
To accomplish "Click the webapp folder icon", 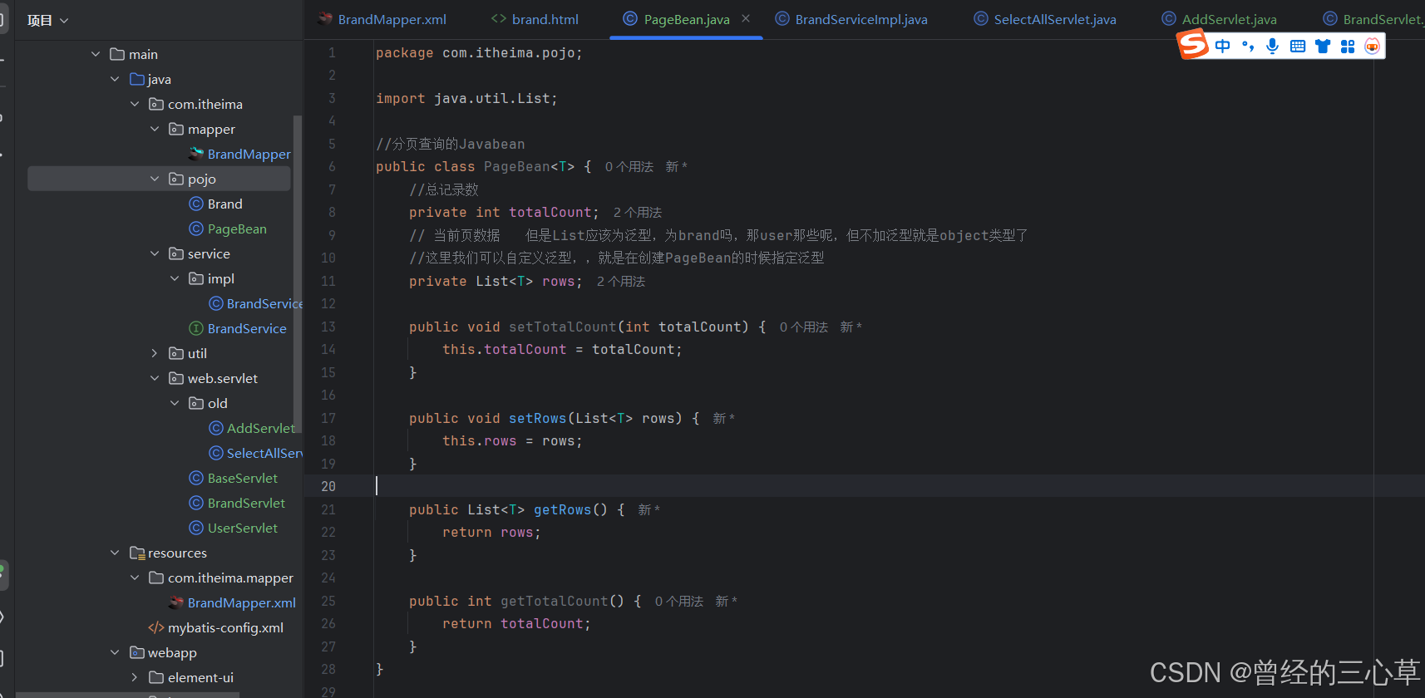I will [x=137, y=652].
